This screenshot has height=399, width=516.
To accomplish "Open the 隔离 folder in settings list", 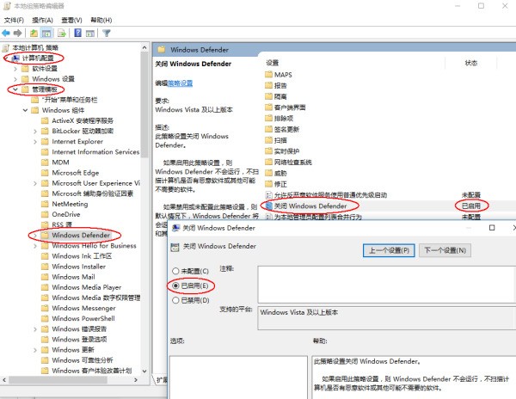I will pos(276,96).
